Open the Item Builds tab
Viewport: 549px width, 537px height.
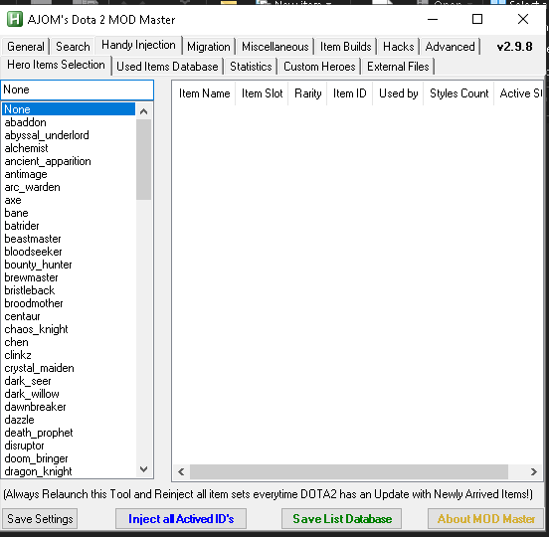click(345, 47)
